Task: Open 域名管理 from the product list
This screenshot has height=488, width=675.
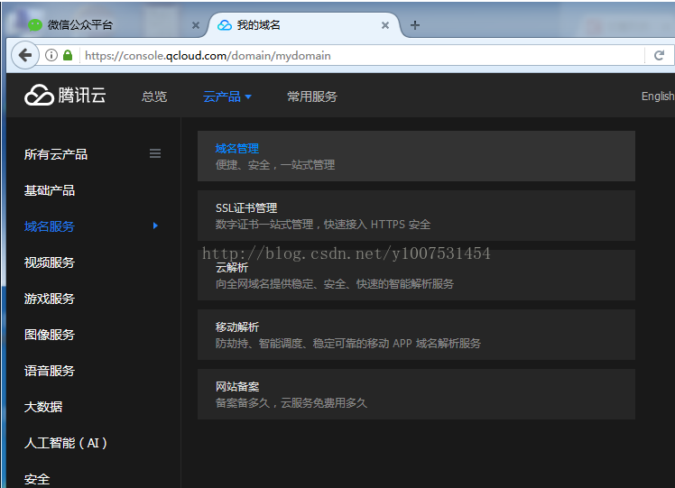Action: click(x=416, y=156)
